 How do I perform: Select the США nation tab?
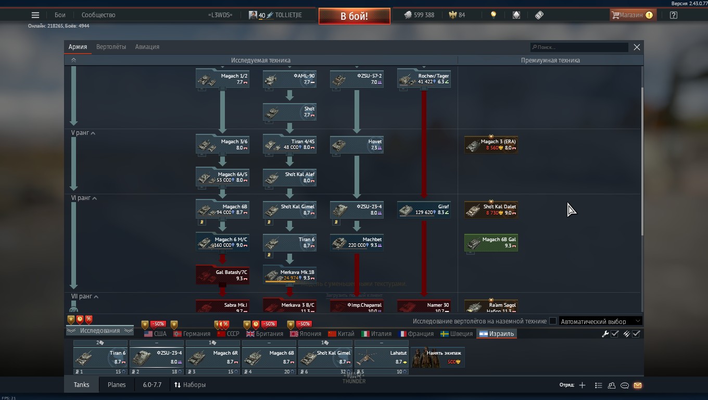[155, 334]
